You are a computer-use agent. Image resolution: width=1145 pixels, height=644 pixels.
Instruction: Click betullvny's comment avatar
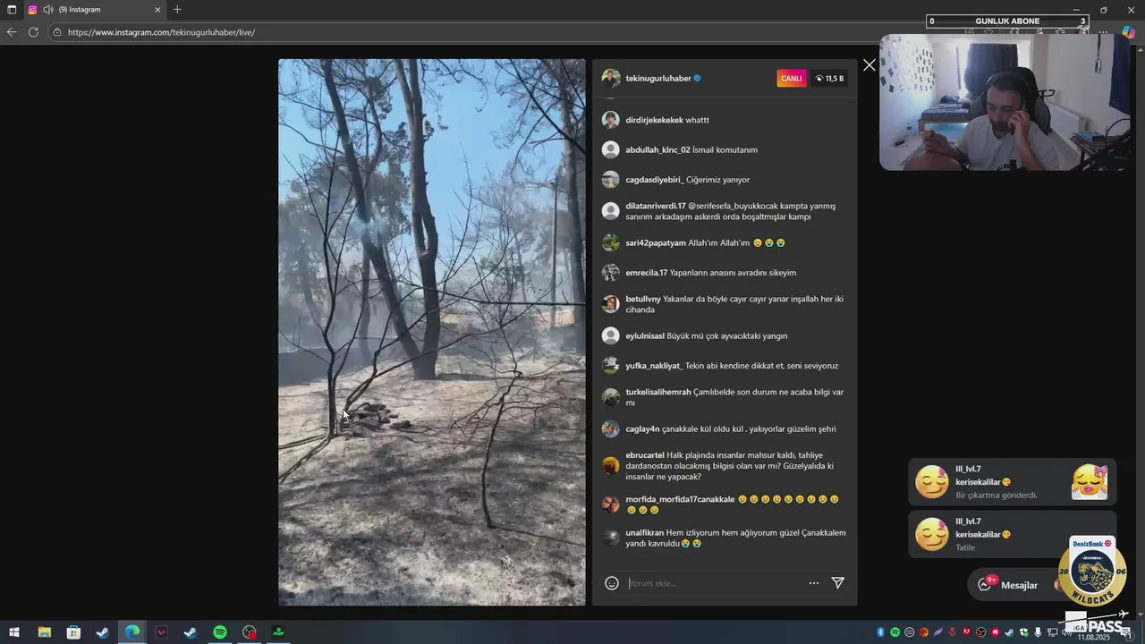tap(611, 304)
